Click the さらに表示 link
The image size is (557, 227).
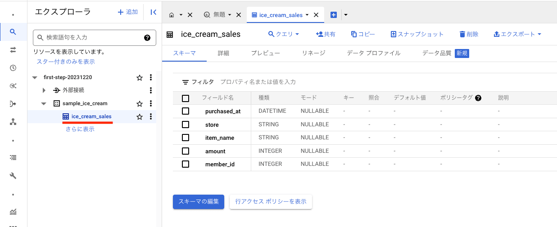click(80, 129)
